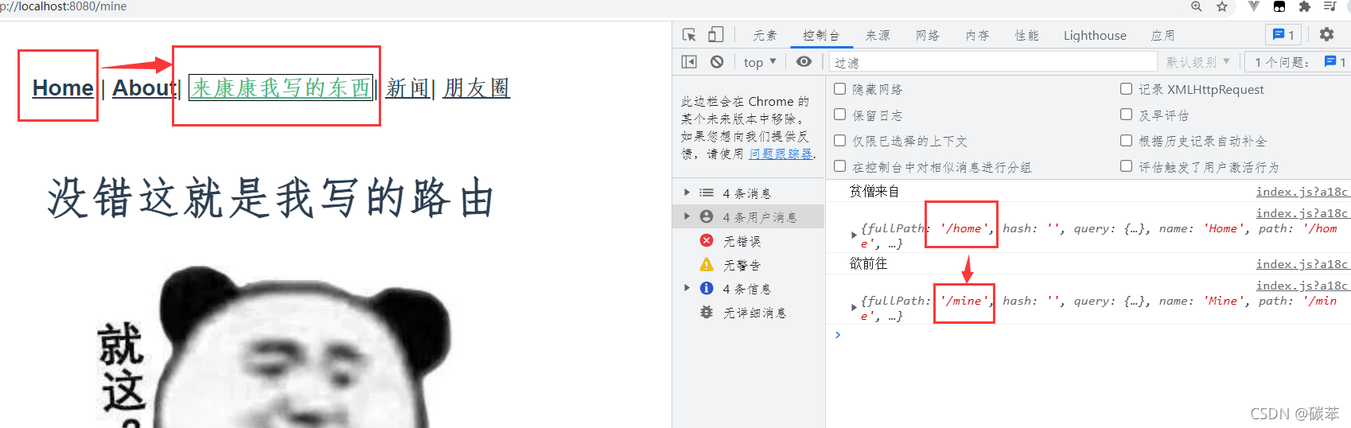
Task: Open the 默认级别 log level dropdown
Action: 1198,62
